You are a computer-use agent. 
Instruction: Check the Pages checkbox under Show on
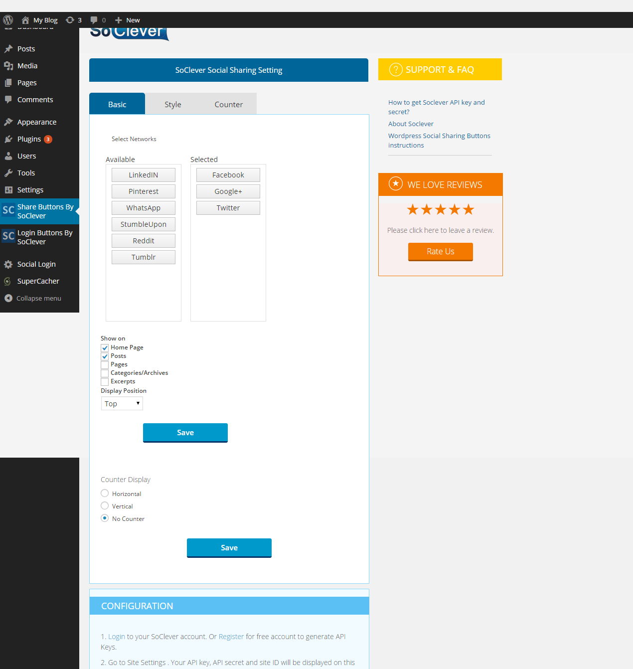point(105,365)
